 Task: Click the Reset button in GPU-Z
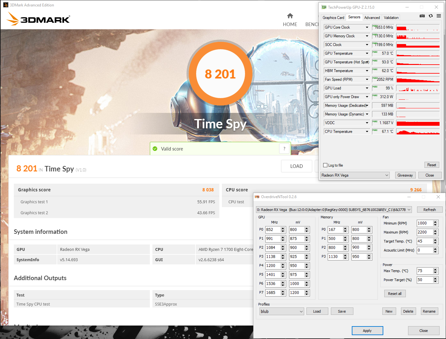pyautogui.click(x=432, y=165)
